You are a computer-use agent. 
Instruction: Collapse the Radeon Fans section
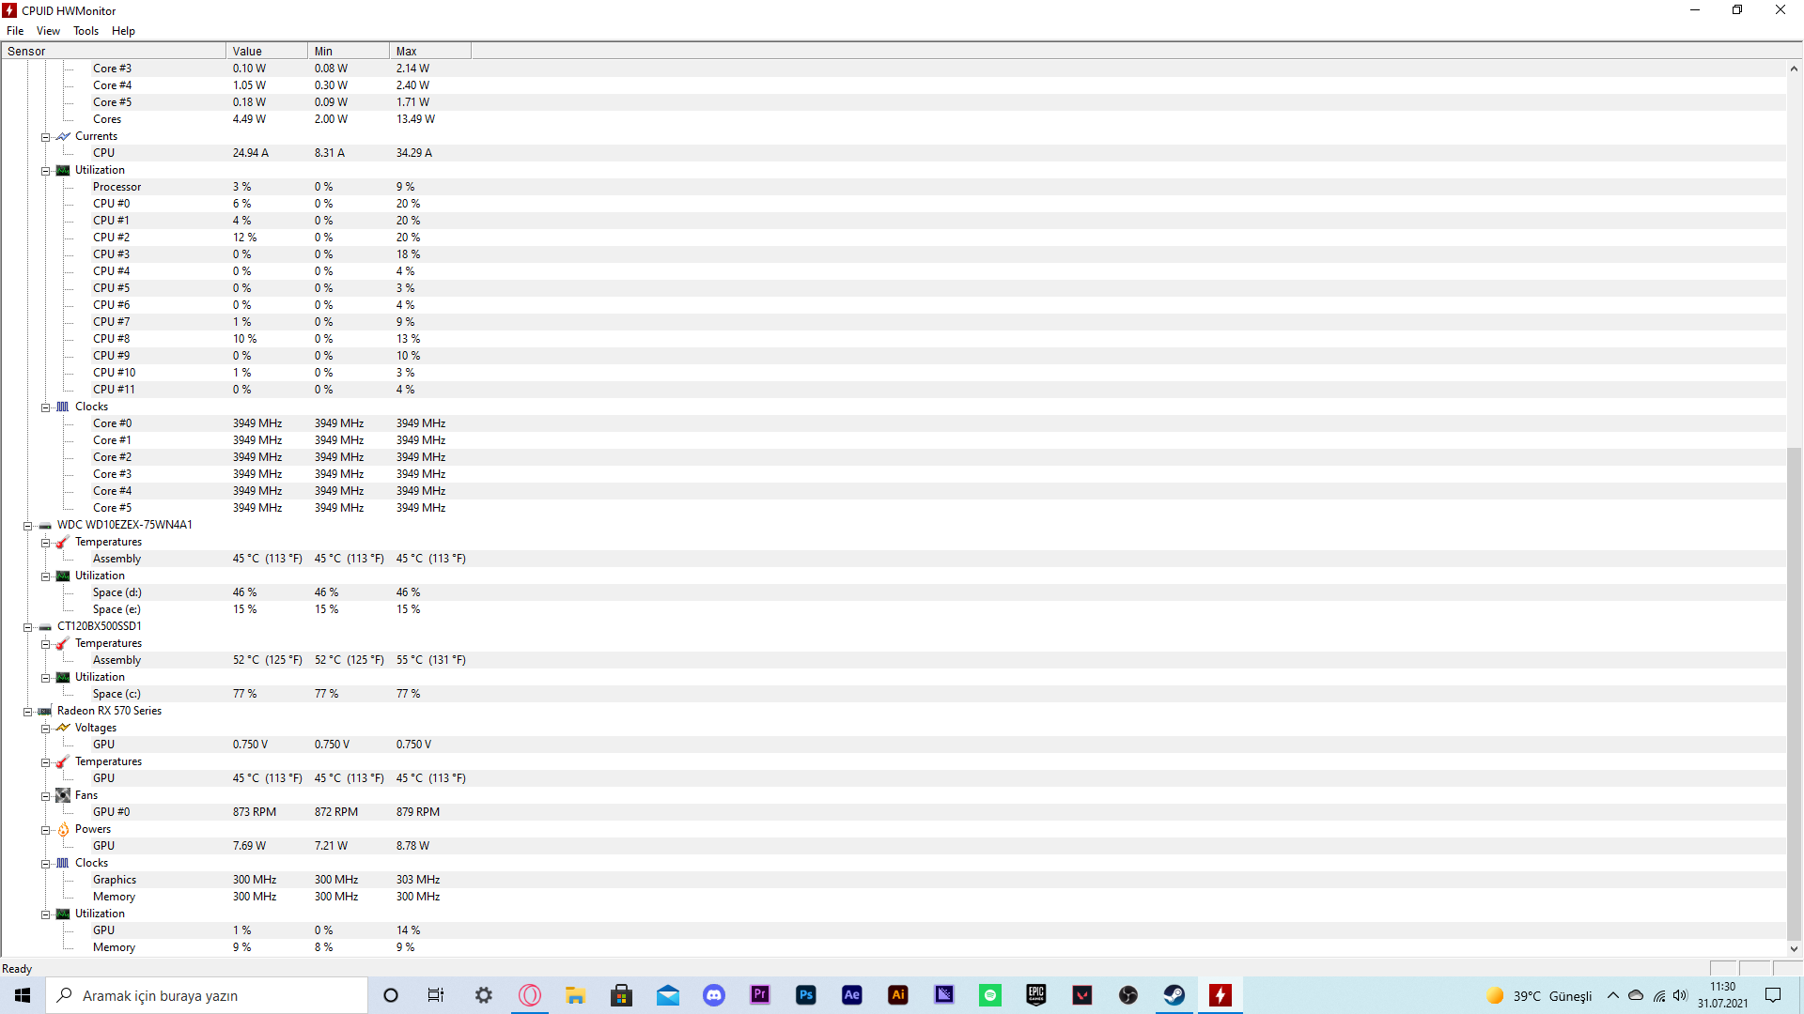click(45, 796)
